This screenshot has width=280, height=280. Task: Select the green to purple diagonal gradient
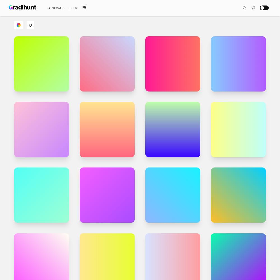coord(238,256)
